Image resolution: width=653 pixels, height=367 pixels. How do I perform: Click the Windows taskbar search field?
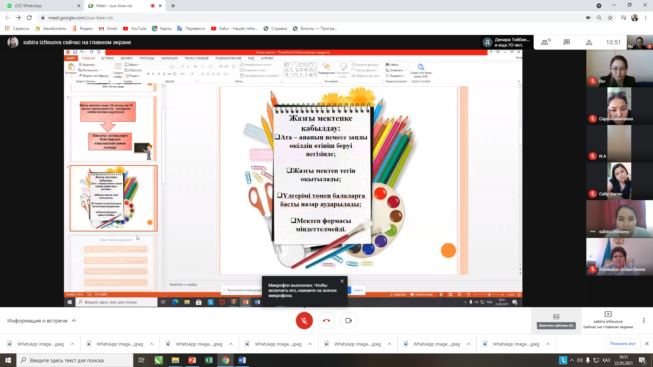point(75,360)
